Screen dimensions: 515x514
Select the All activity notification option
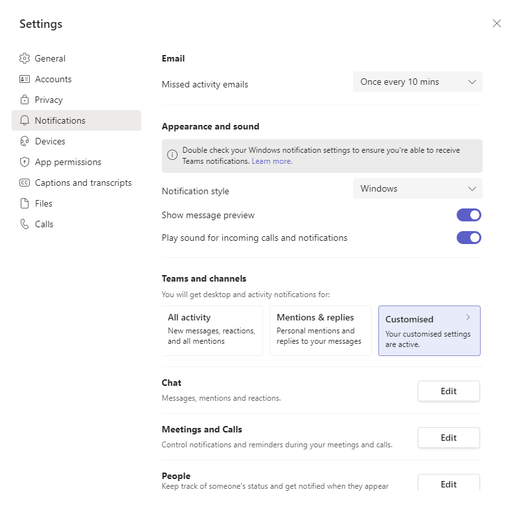click(x=212, y=331)
